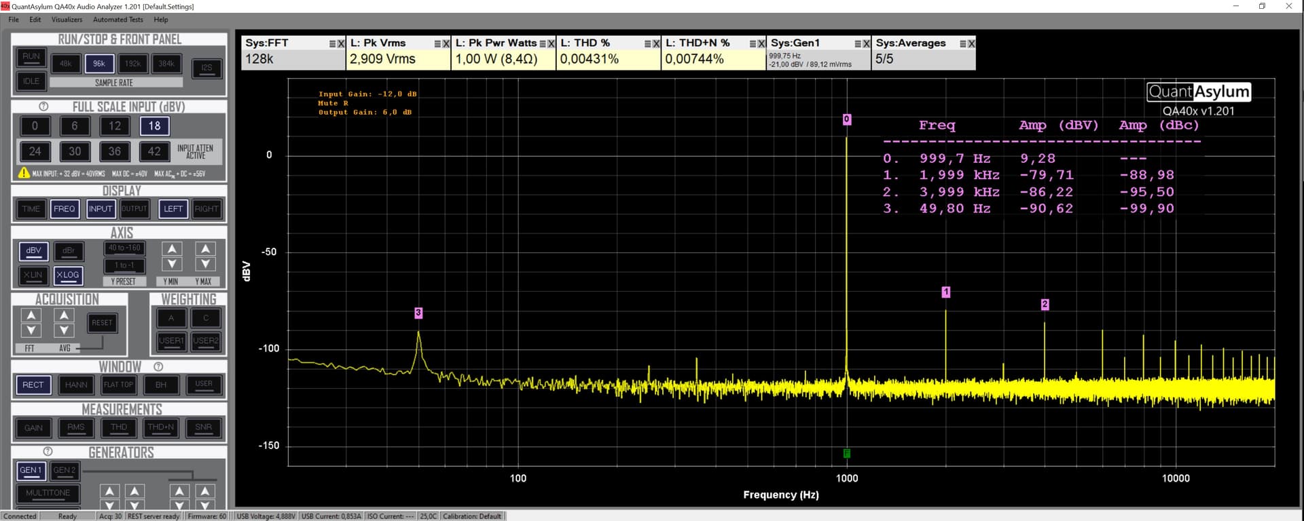The height and width of the screenshot is (521, 1304).
Task: Close the L: THD % readout box
Action: [x=656, y=43]
